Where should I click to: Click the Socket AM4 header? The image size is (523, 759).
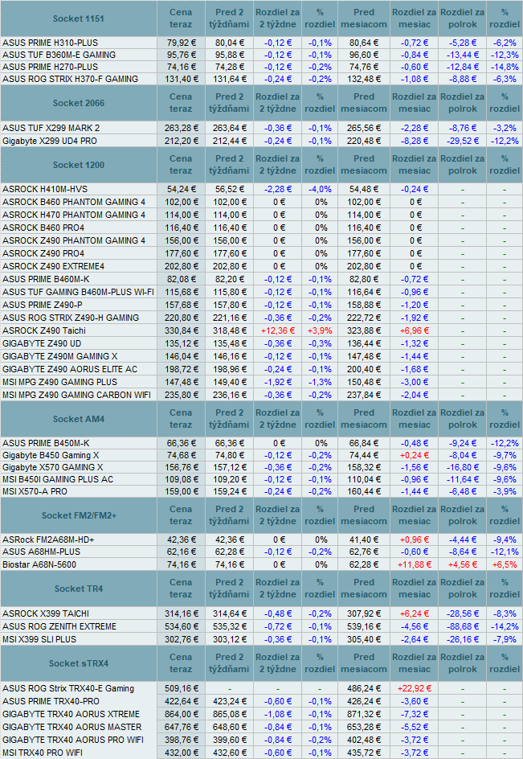79,419
